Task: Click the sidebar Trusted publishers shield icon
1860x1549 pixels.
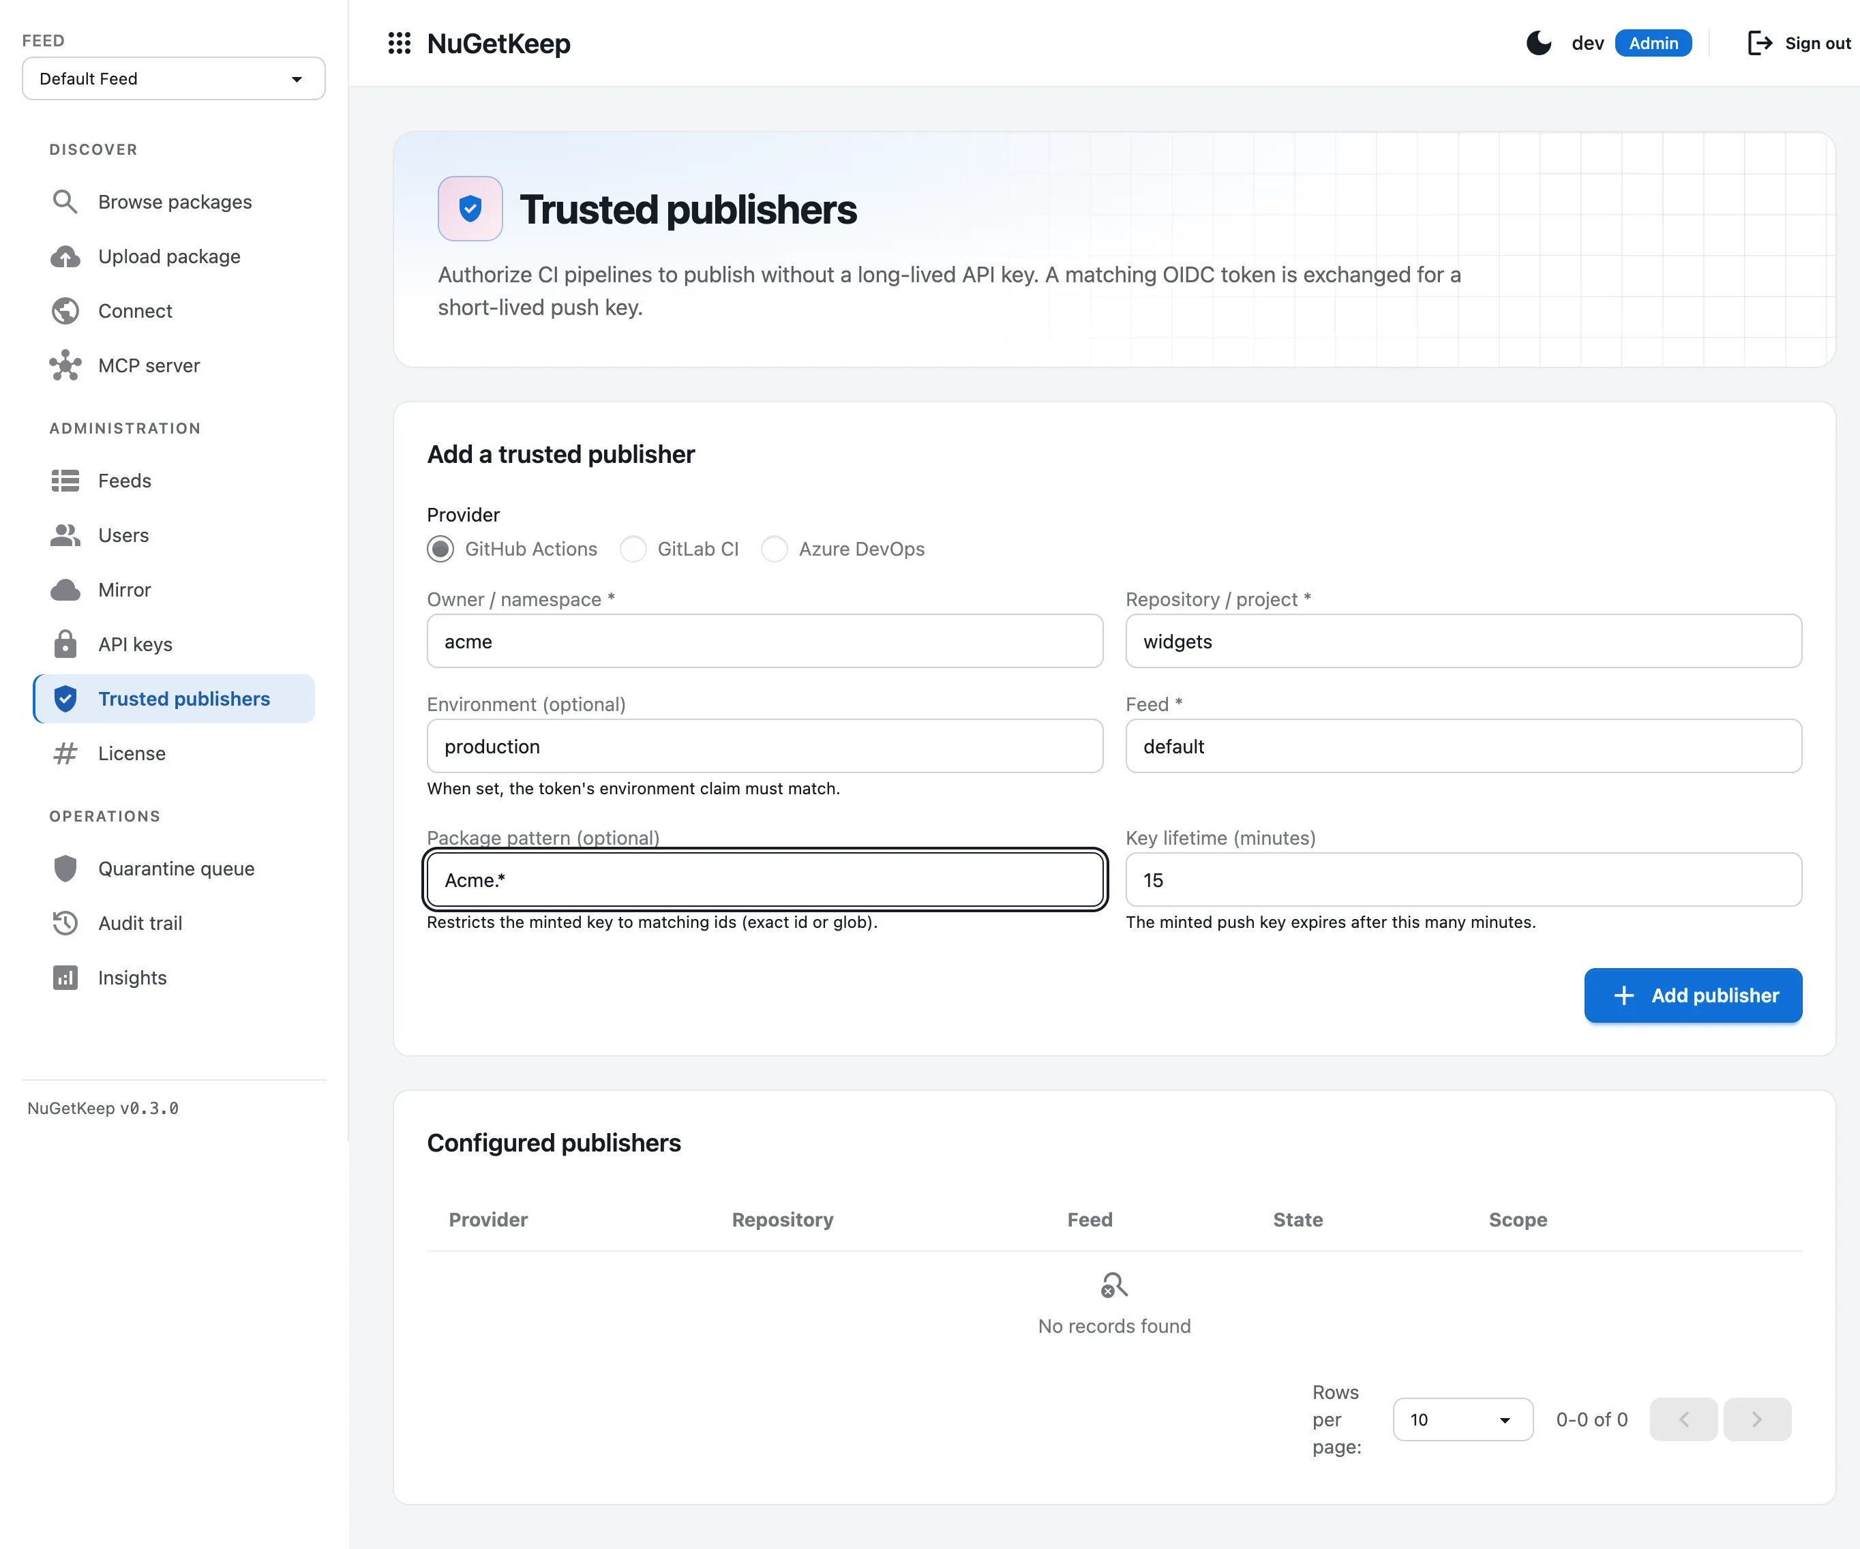Action: click(65, 699)
